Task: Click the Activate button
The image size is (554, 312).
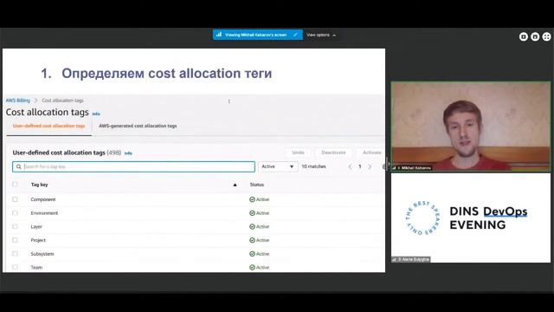Action: 371,153
